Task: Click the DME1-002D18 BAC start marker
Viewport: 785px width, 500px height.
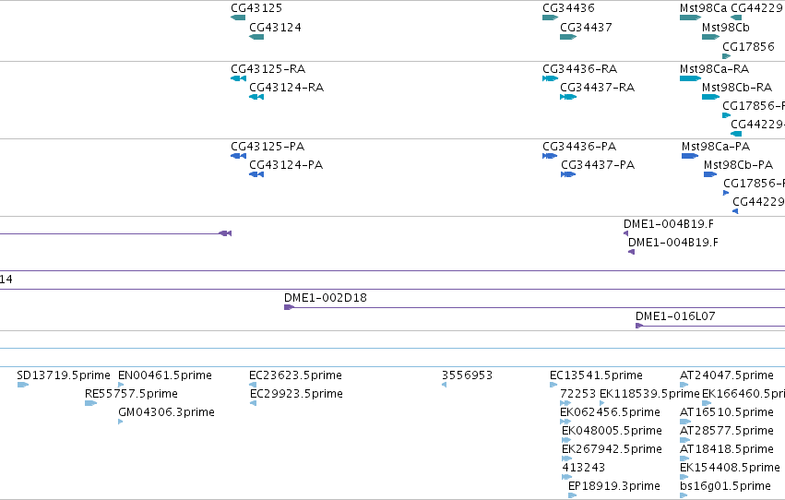Action: coord(289,307)
